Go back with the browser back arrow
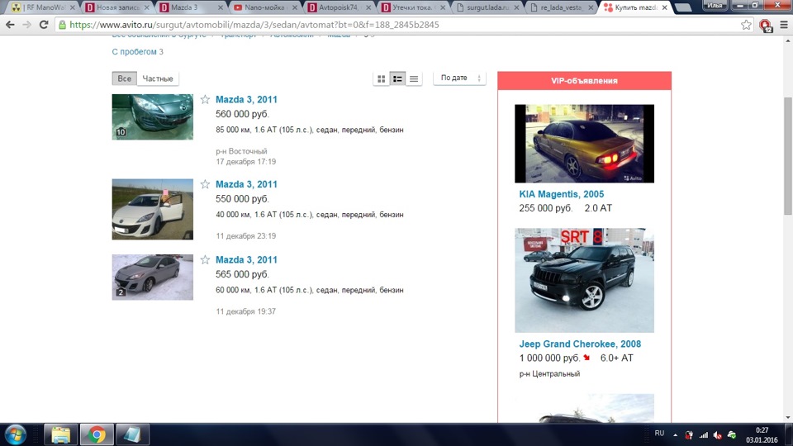793x446 pixels. [x=10, y=24]
